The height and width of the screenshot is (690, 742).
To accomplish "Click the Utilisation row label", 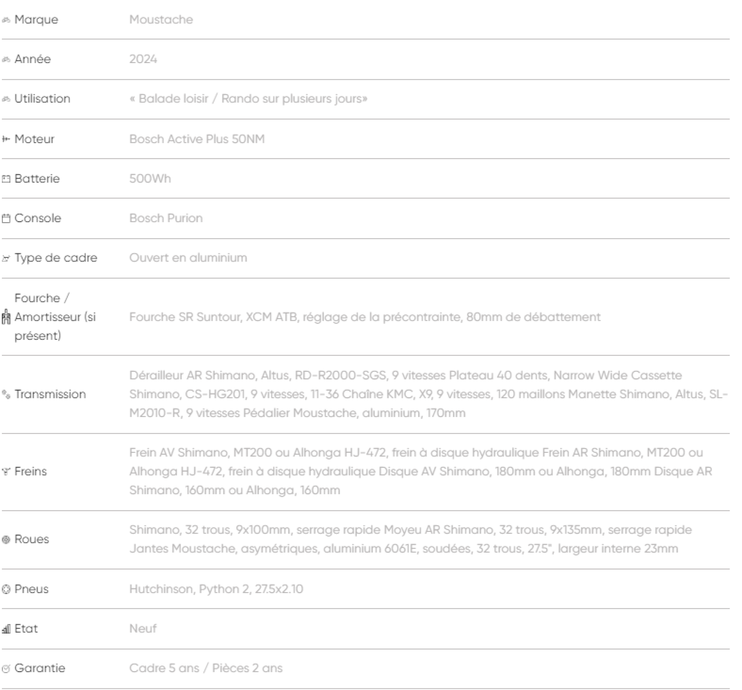I will [42, 99].
